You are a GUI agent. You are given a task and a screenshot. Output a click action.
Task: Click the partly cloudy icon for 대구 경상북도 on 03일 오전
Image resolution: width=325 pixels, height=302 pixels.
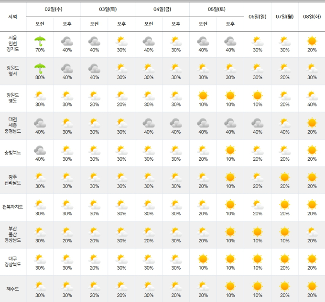click(94, 259)
